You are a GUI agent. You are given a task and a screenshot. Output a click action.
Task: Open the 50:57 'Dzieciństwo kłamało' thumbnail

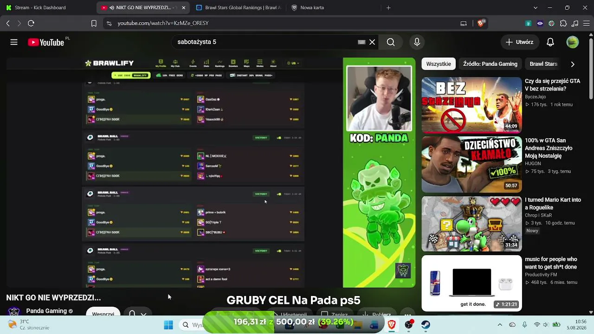click(471, 164)
